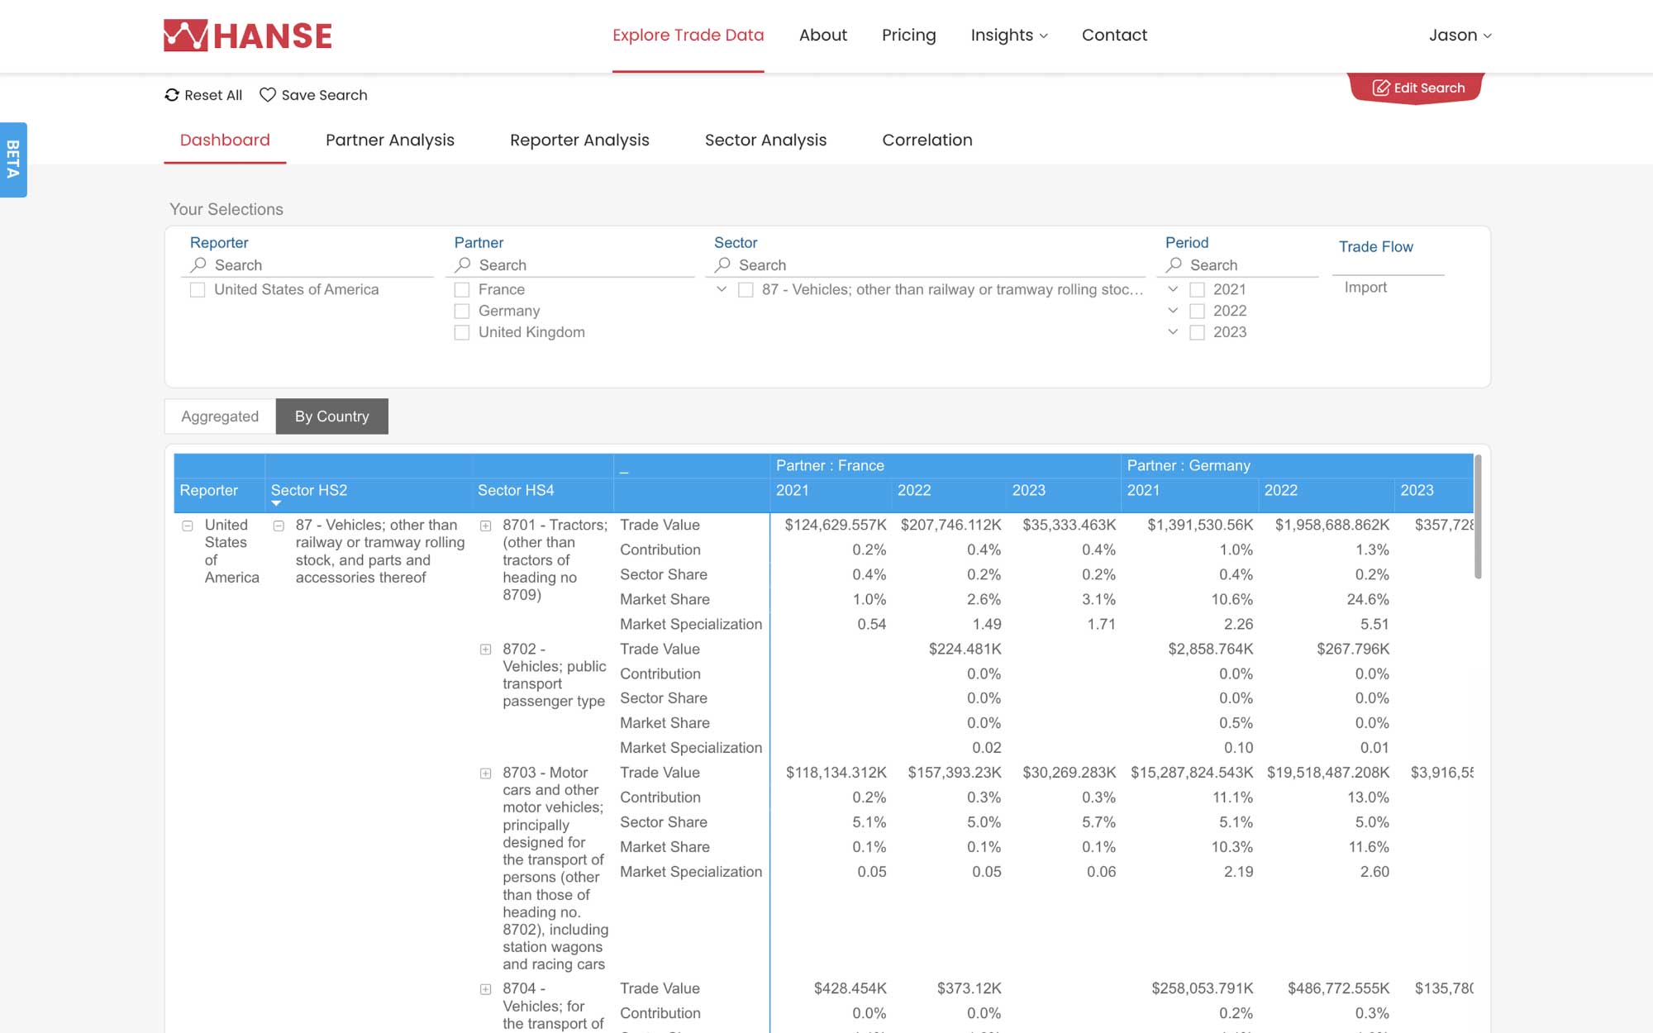The height and width of the screenshot is (1033, 1653).
Task: Click the Reporter column header
Action: tap(209, 490)
